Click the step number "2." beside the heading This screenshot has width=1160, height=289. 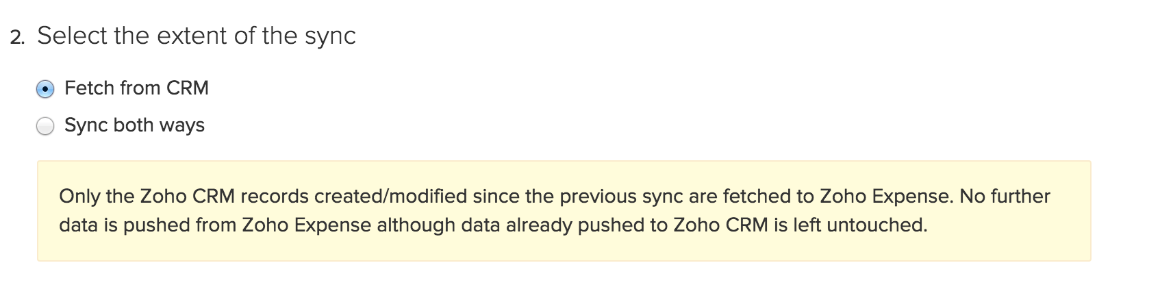tap(18, 37)
